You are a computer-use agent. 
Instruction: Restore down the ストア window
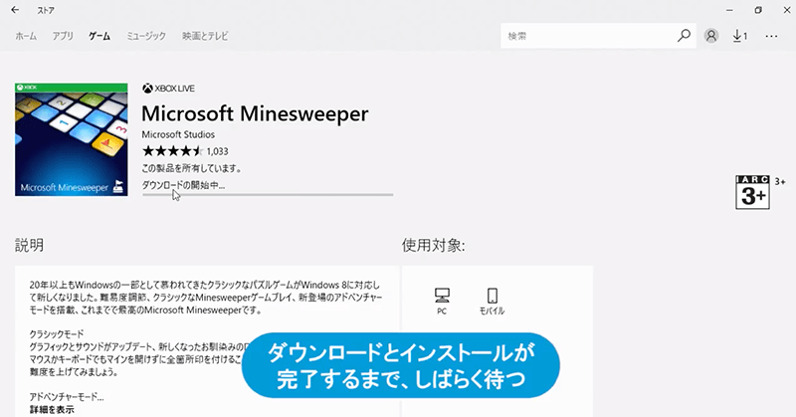(x=758, y=10)
